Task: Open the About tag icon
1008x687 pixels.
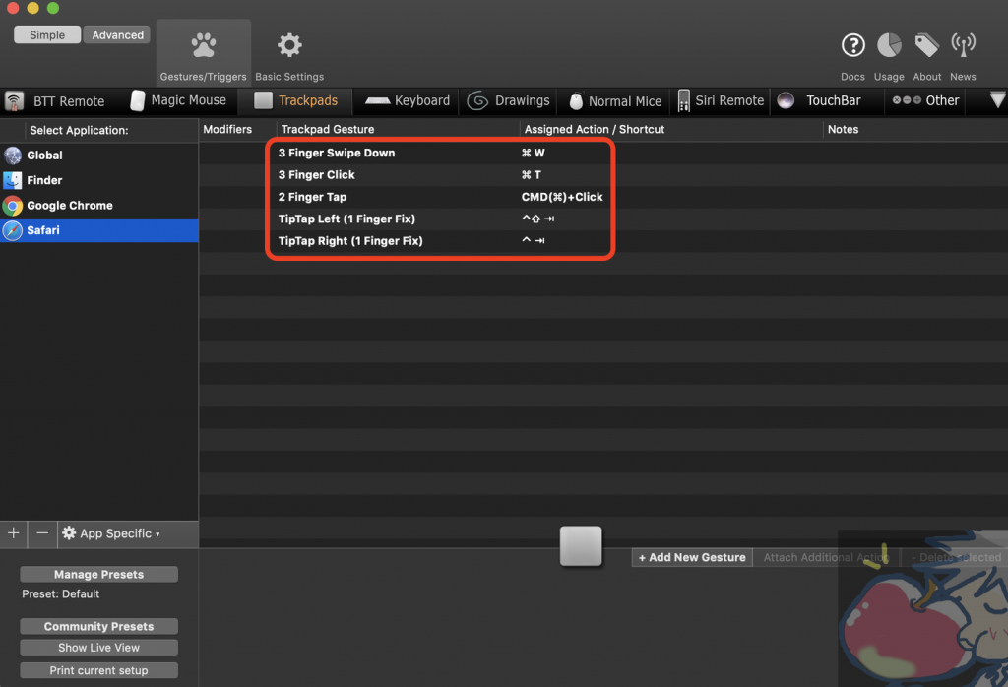Action: pos(927,45)
